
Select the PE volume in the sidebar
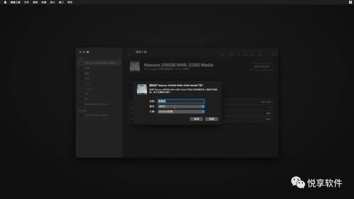tap(86, 99)
